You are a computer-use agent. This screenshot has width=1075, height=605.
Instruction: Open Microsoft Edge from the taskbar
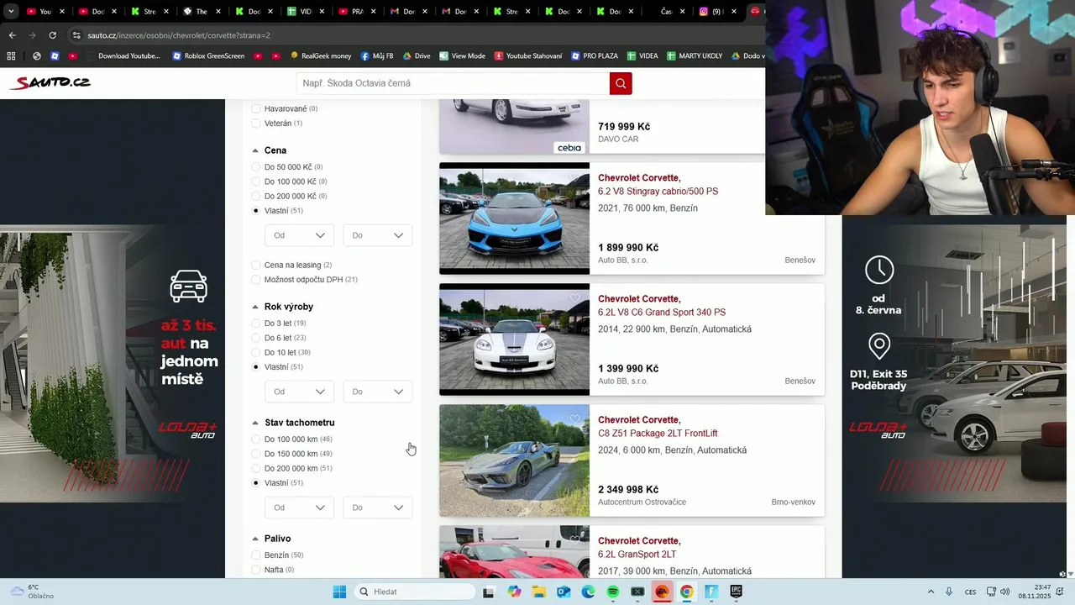click(588, 592)
